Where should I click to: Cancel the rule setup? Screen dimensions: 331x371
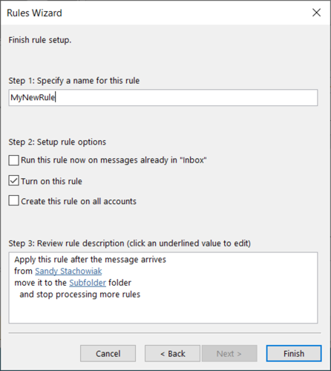point(108,353)
